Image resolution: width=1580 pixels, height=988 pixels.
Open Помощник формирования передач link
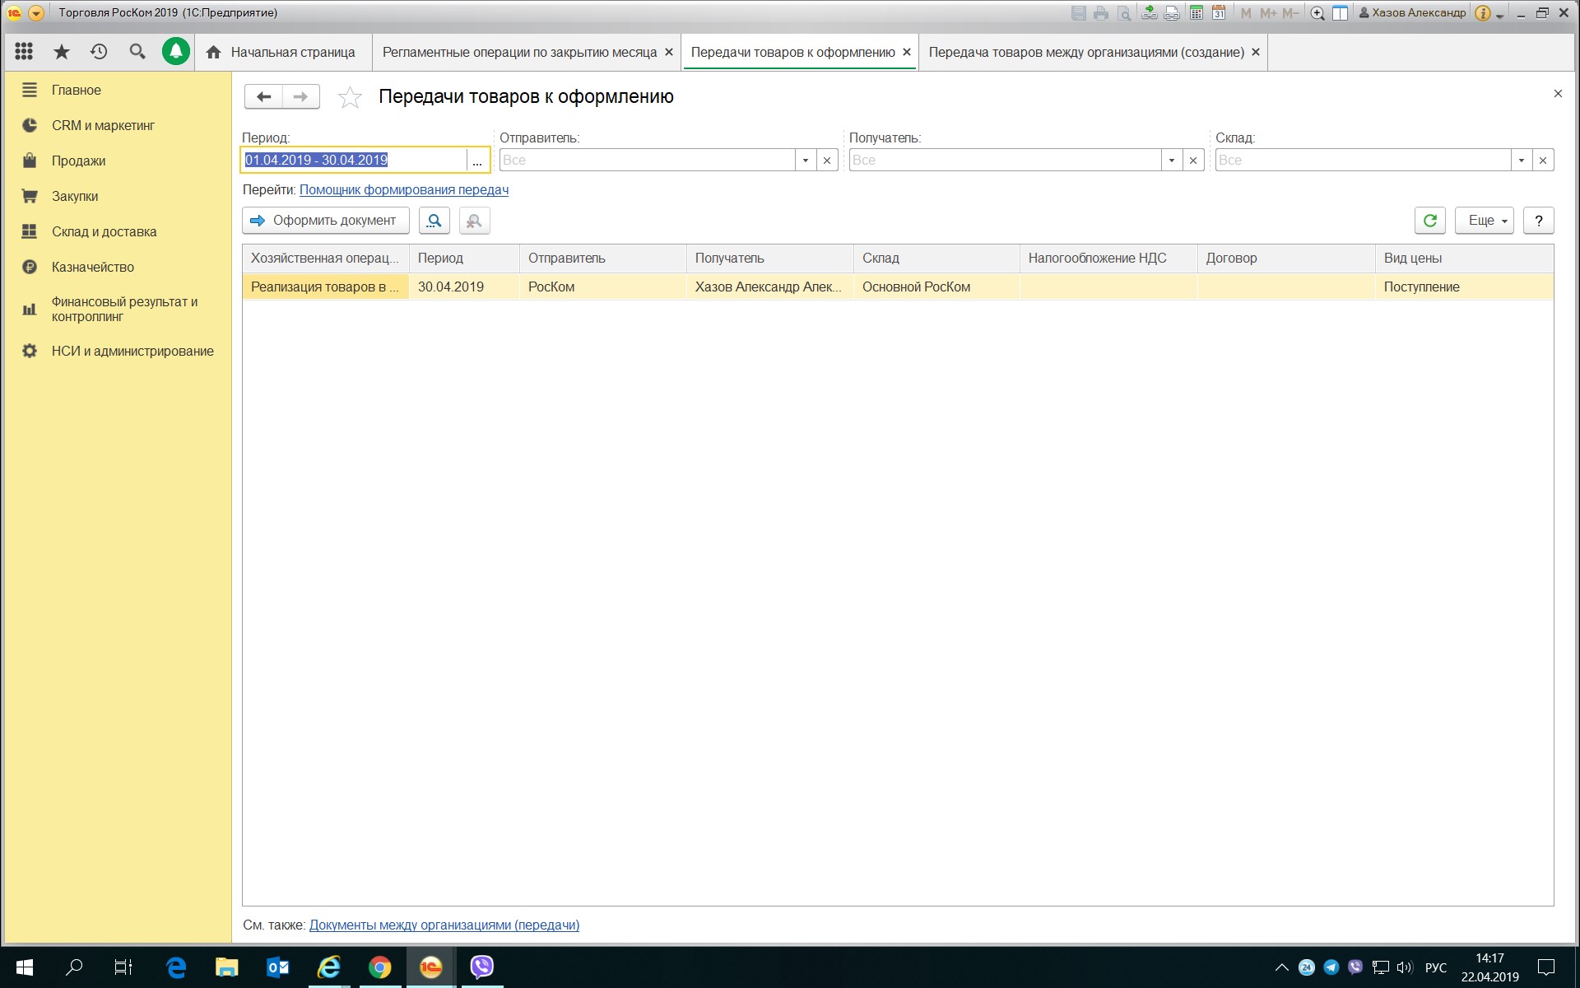tap(403, 190)
